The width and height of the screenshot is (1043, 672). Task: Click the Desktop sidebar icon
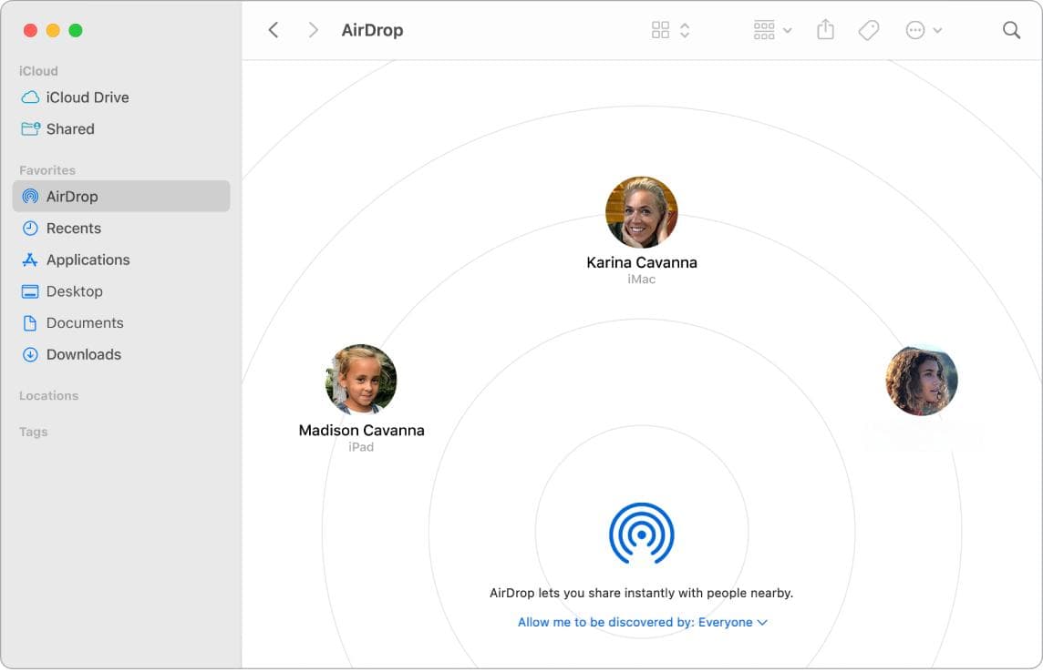tap(30, 291)
